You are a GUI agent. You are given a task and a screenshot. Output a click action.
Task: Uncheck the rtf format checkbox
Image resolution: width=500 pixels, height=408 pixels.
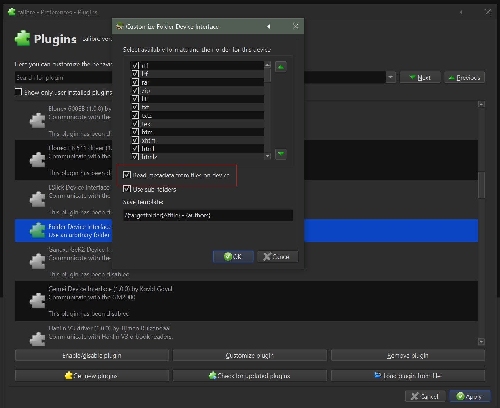[135, 66]
